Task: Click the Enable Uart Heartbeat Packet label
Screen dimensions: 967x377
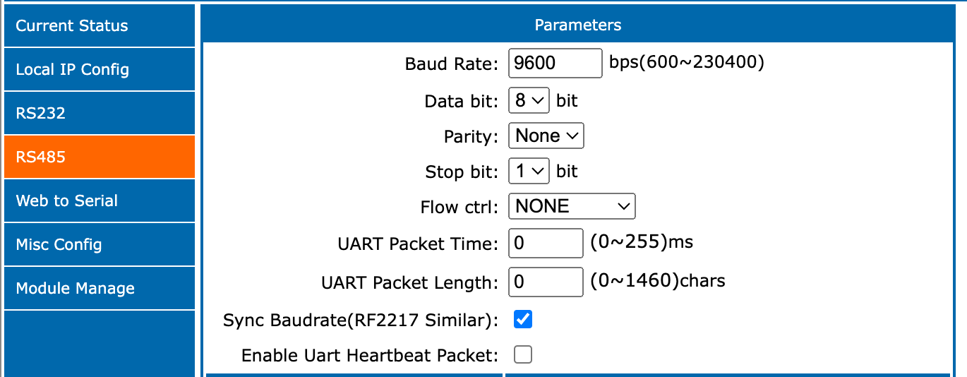Action: (370, 355)
